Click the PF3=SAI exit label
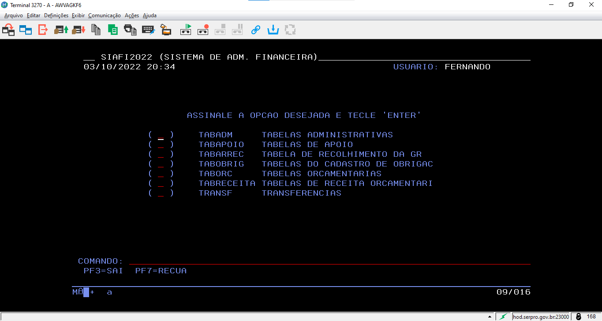Viewport: 602px width, 321px height. (103, 271)
